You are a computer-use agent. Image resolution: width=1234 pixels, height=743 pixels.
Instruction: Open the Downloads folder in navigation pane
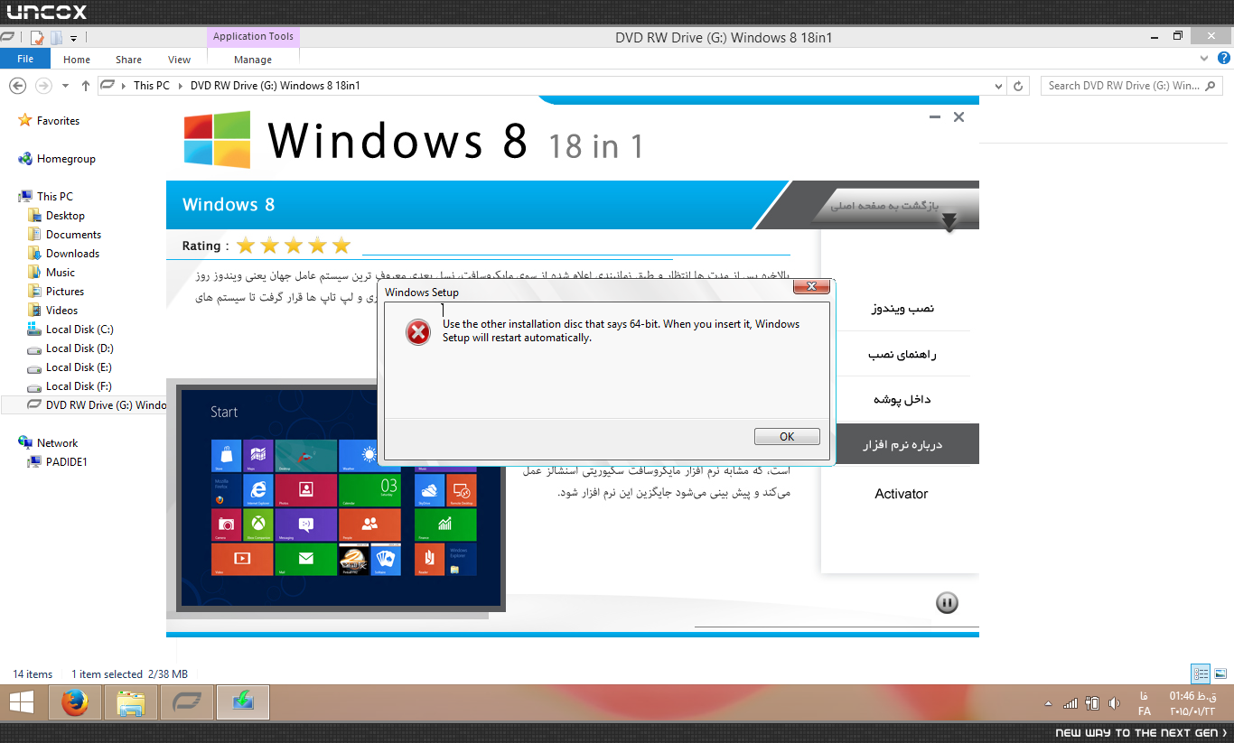(x=72, y=254)
